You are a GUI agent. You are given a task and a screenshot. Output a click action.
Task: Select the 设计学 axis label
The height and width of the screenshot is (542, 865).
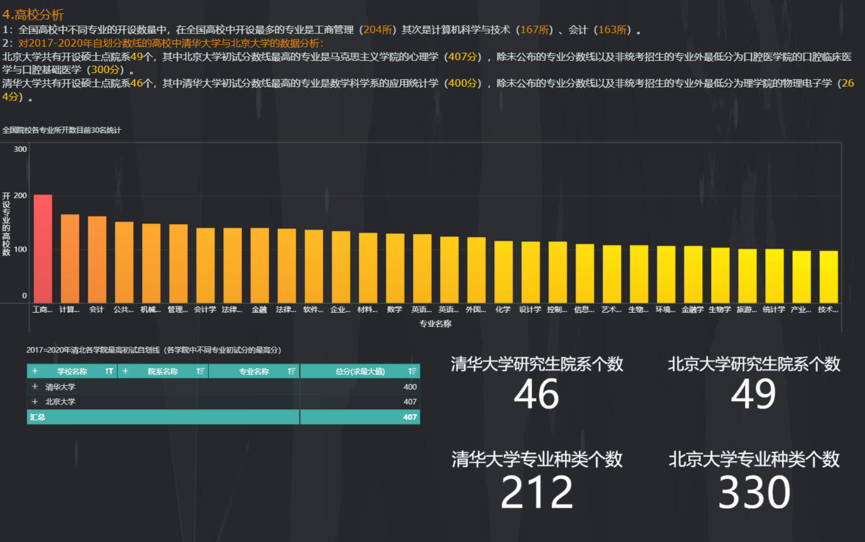pos(530,309)
